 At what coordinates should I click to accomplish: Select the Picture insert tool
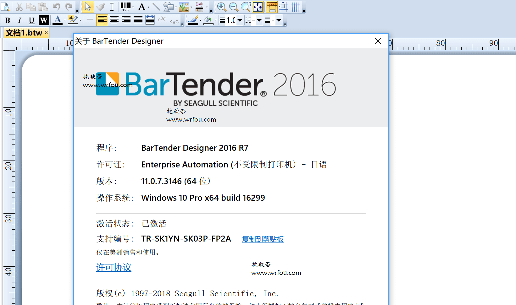point(184,7)
